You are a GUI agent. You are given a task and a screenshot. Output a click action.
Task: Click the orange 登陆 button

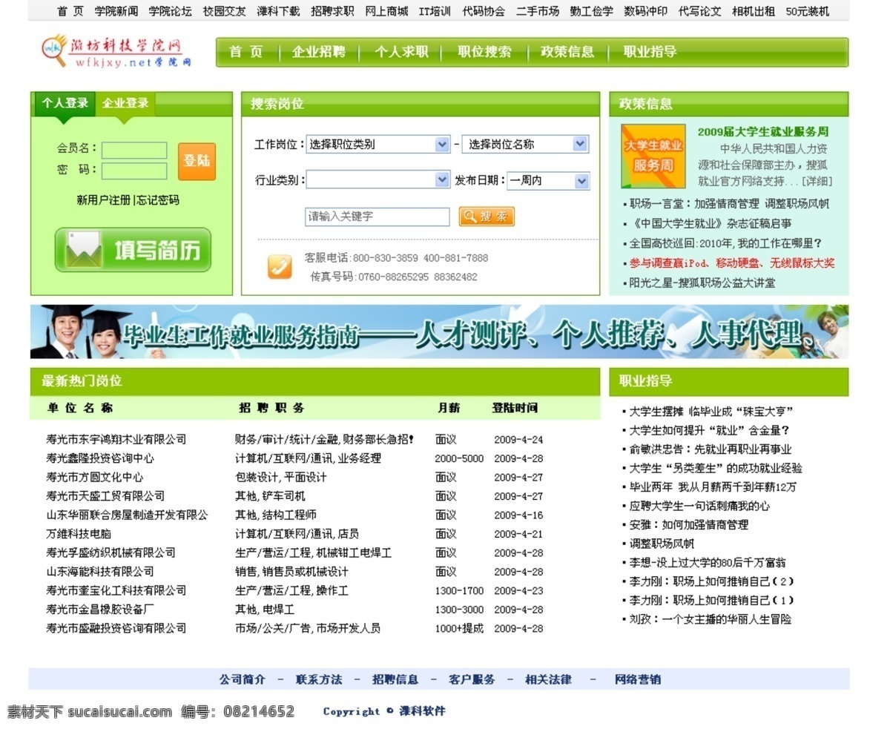tap(197, 162)
